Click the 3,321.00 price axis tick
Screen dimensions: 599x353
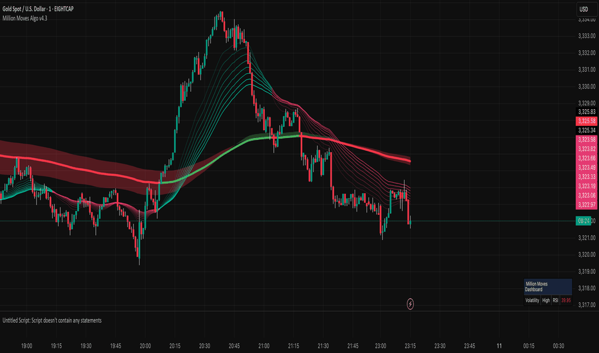coord(587,237)
